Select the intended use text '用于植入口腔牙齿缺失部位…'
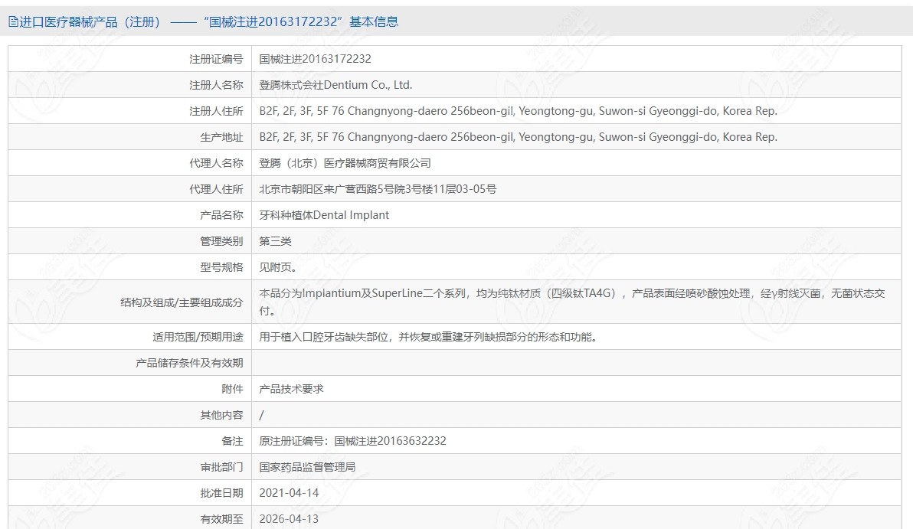 [429, 337]
